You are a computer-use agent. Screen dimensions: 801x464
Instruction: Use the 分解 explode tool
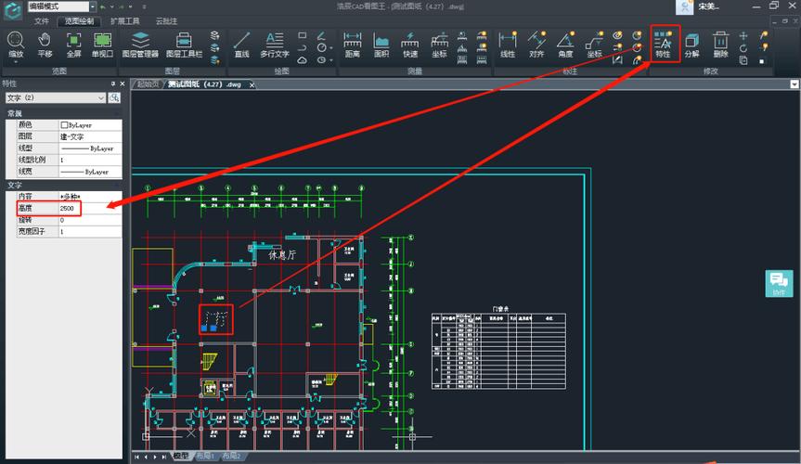pyautogui.click(x=692, y=45)
